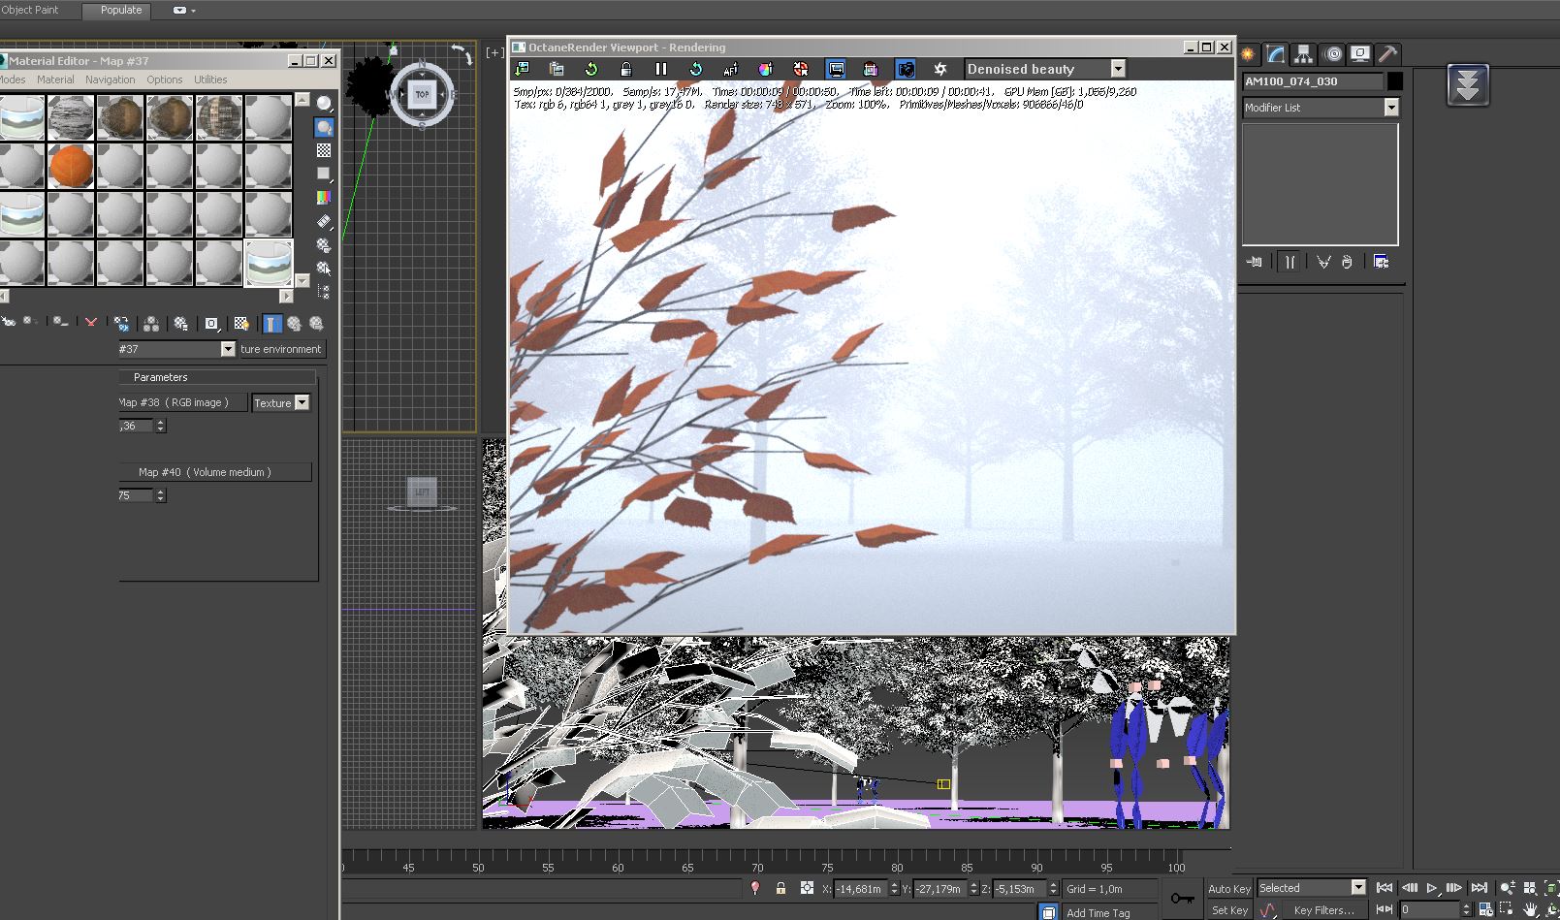Select the orange leaf material sample slot
Image resolution: width=1560 pixels, height=920 pixels.
point(71,166)
